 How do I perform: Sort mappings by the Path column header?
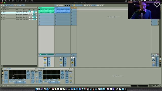pyautogui.click(x=19, y=10)
